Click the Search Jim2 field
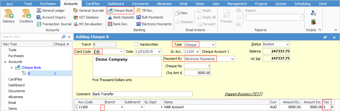The image size is (340, 111). pos(32,37)
